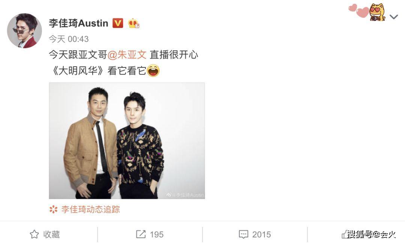
Task: Click the pink hearts decoration
Action: point(359,10)
